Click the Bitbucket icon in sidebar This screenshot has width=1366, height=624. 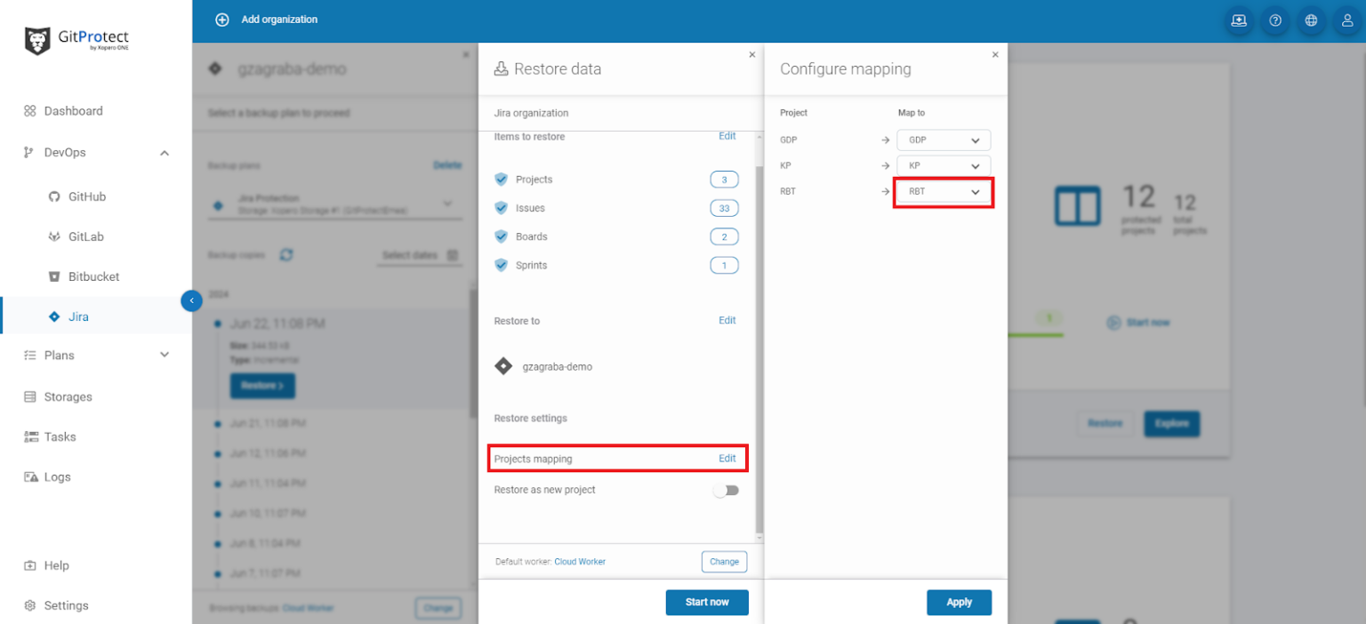54,276
